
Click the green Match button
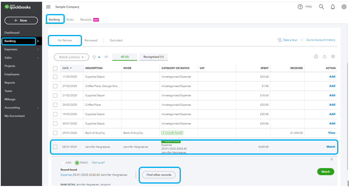point(325,172)
